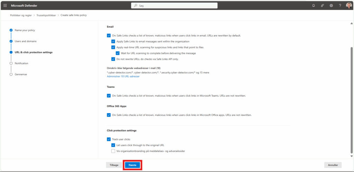Select the Users and domains step

coord(26,41)
